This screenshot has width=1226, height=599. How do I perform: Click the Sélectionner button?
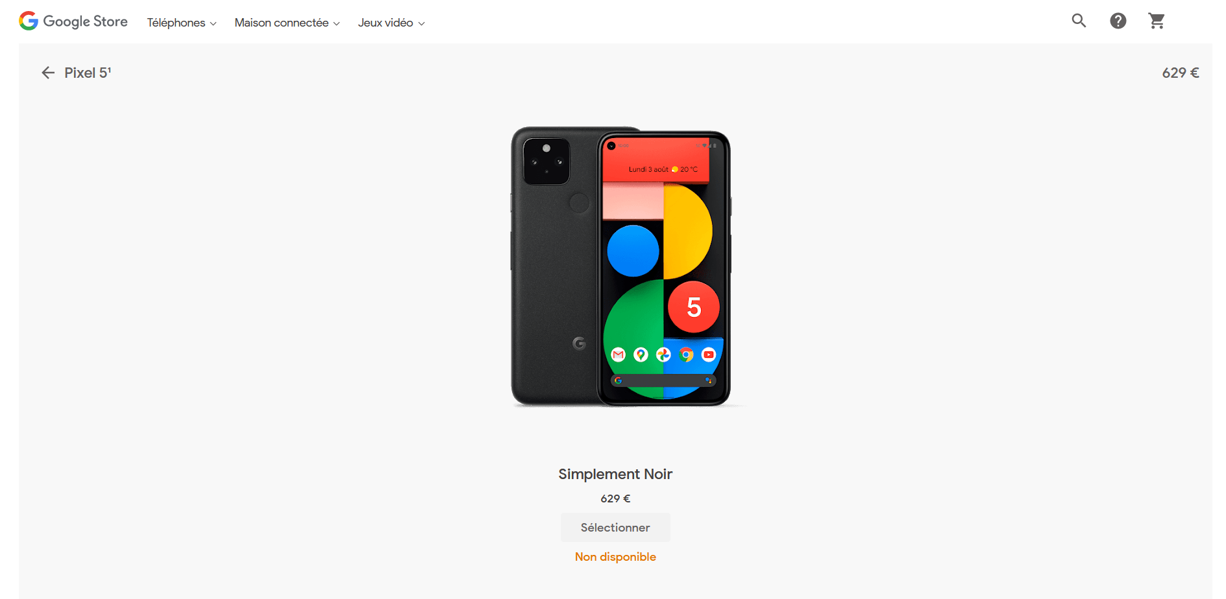(615, 528)
